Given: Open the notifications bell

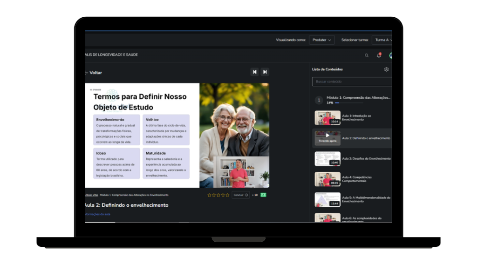Looking at the screenshot, I should 379,55.
